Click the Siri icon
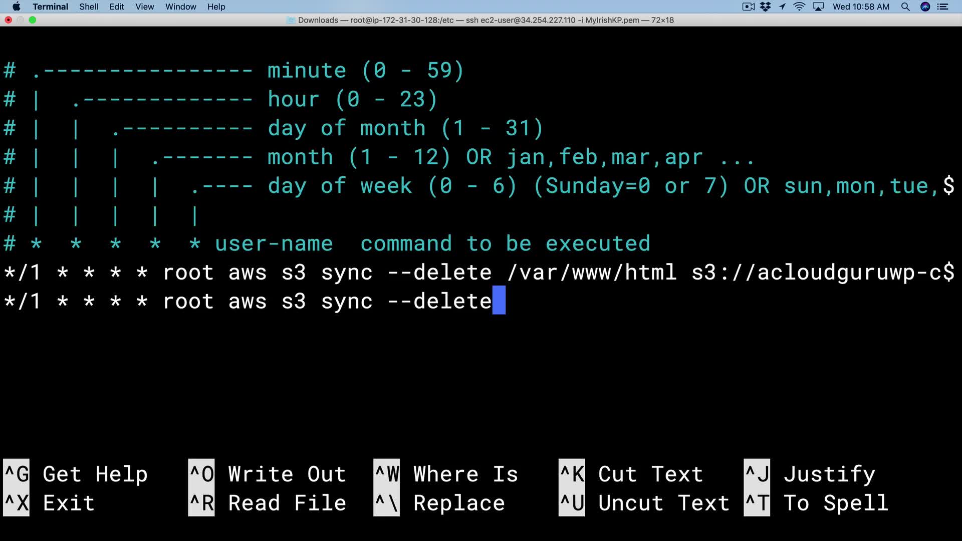This screenshot has height=541, width=962. (925, 7)
